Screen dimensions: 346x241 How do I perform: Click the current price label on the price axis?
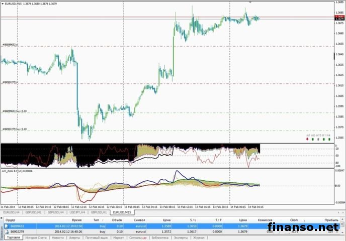[340, 19]
